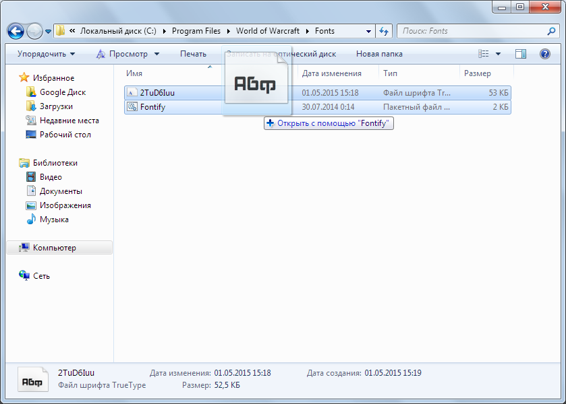Click the Файл шрифта Tr... type cell
Viewport: 566px width, 404px height.
[417, 93]
